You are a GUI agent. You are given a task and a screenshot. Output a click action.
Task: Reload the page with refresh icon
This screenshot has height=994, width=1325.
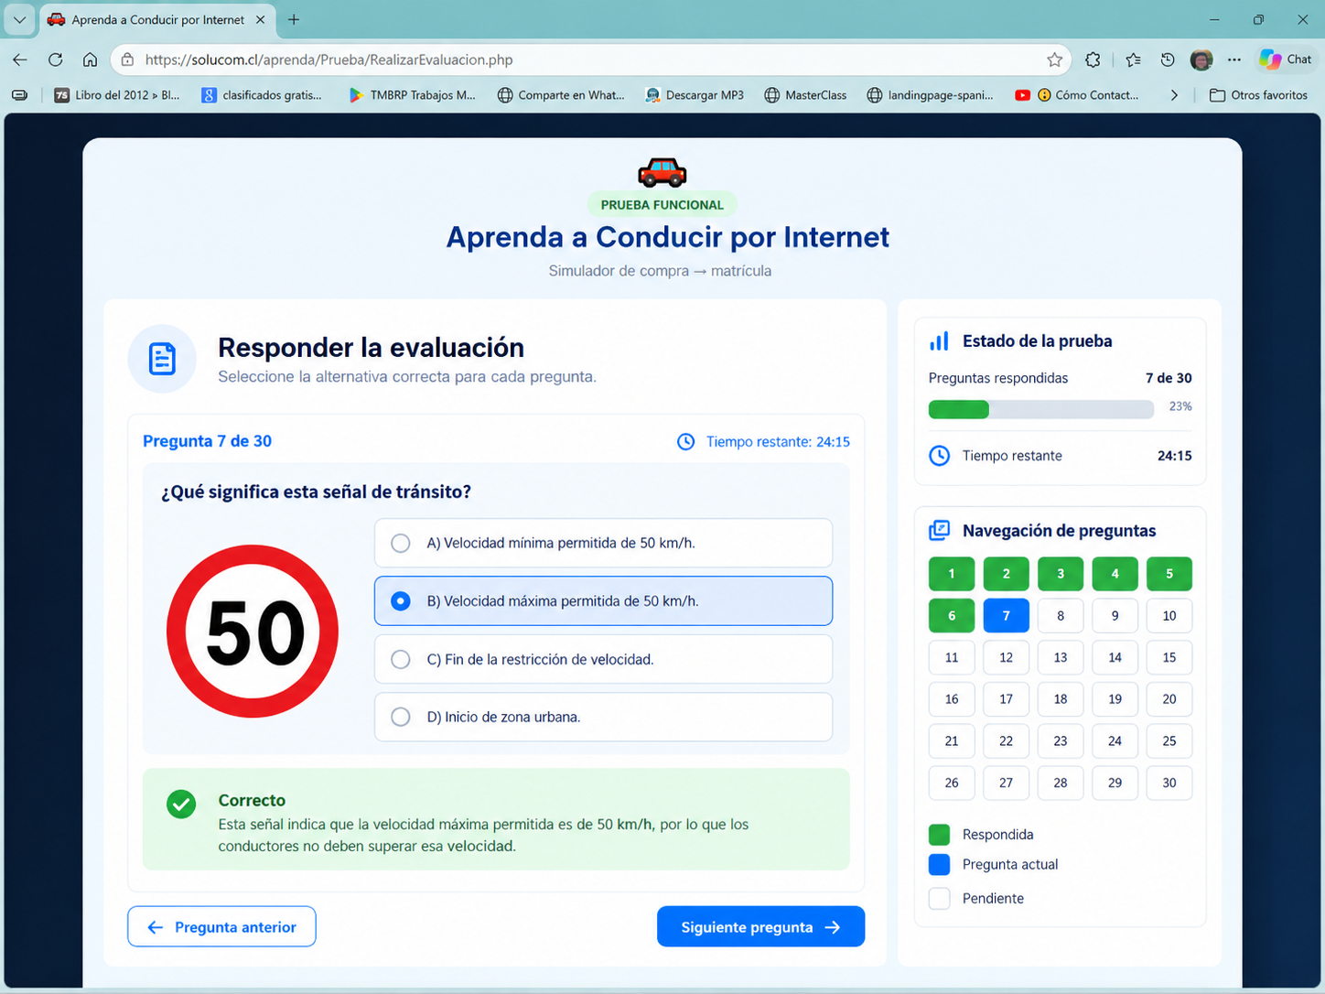click(x=56, y=59)
